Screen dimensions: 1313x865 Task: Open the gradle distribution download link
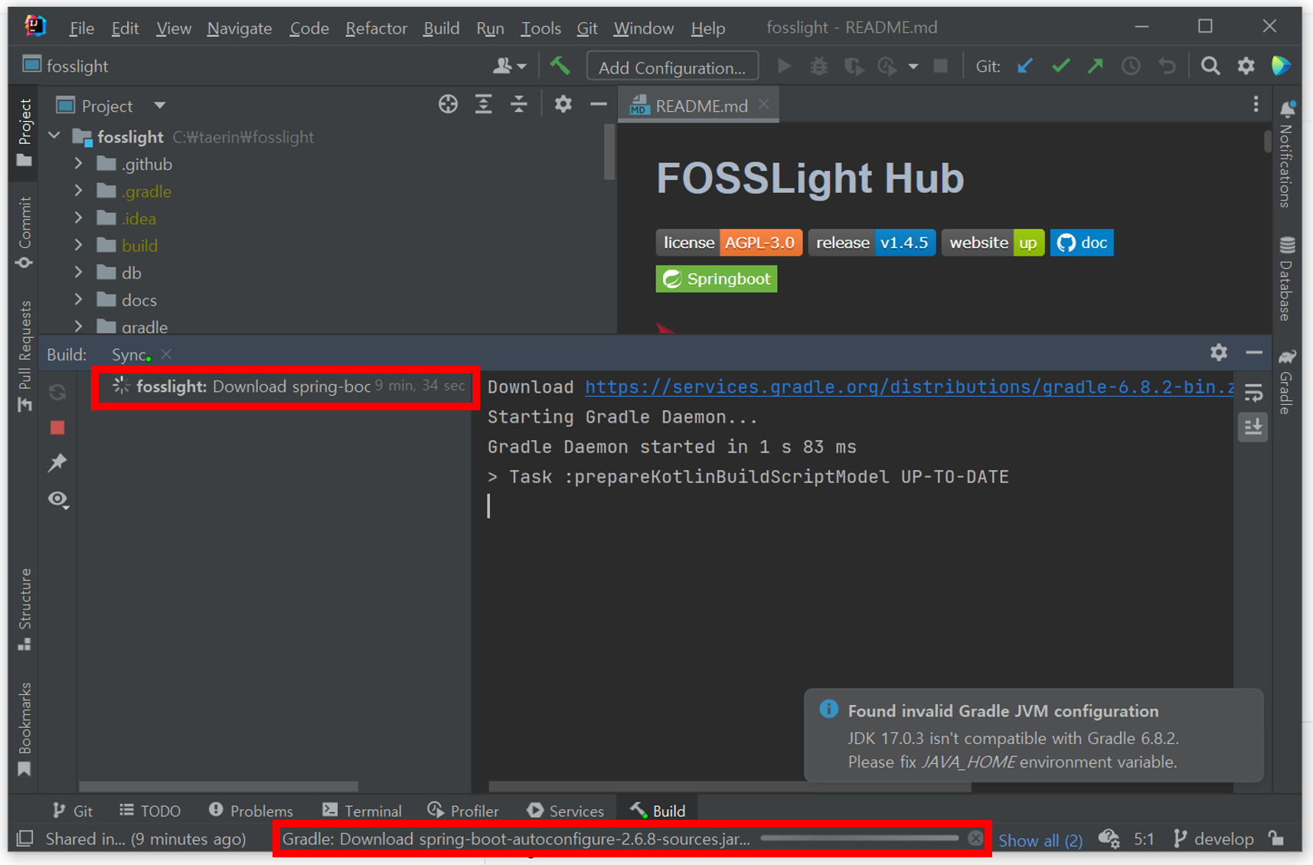click(910, 387)
